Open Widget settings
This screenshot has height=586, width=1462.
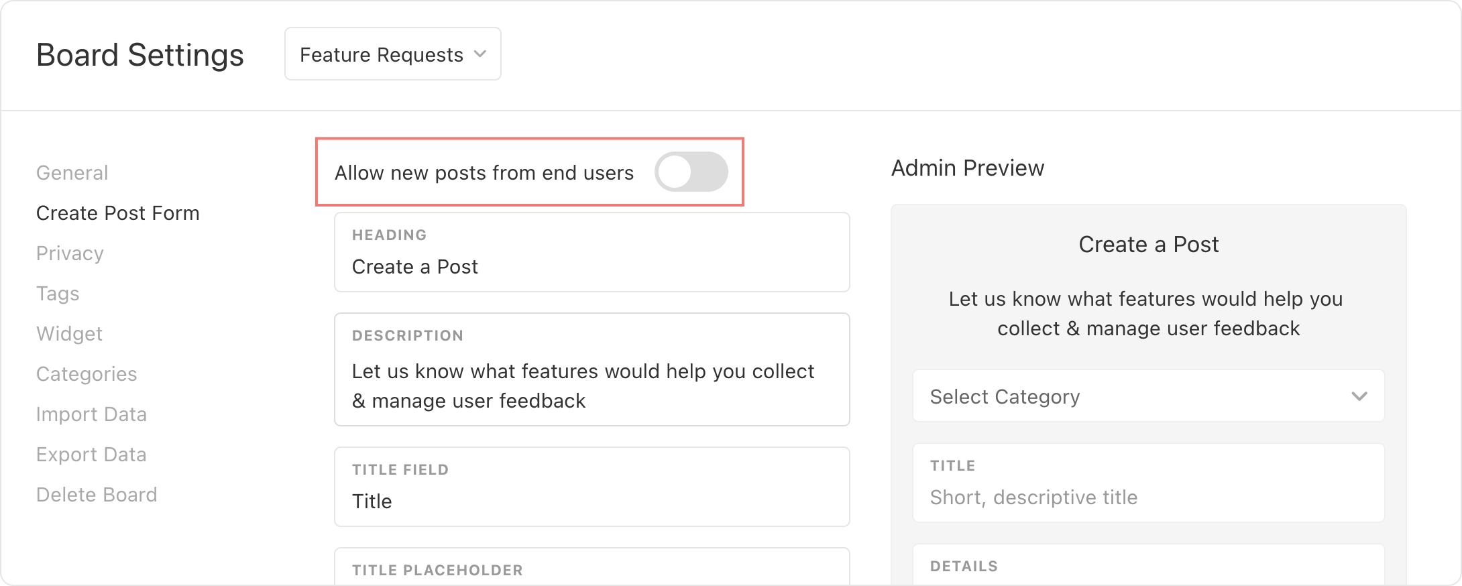(x=69, y=334)
